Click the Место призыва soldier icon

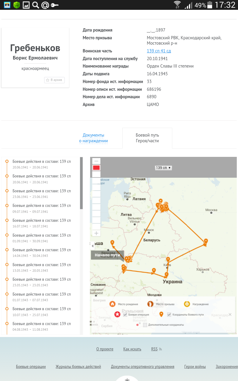[x=151, y=304]
